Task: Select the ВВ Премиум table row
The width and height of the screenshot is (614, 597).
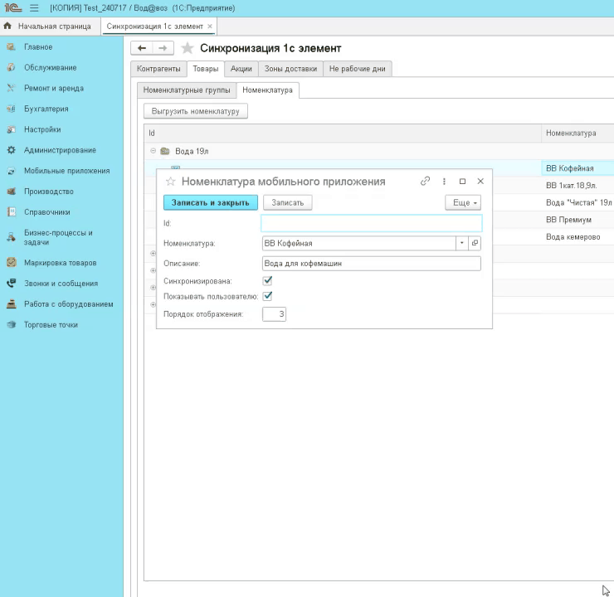Action: point(568,220)
